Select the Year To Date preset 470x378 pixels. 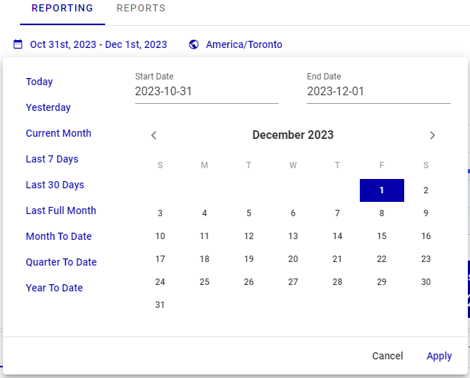point(54,288)
